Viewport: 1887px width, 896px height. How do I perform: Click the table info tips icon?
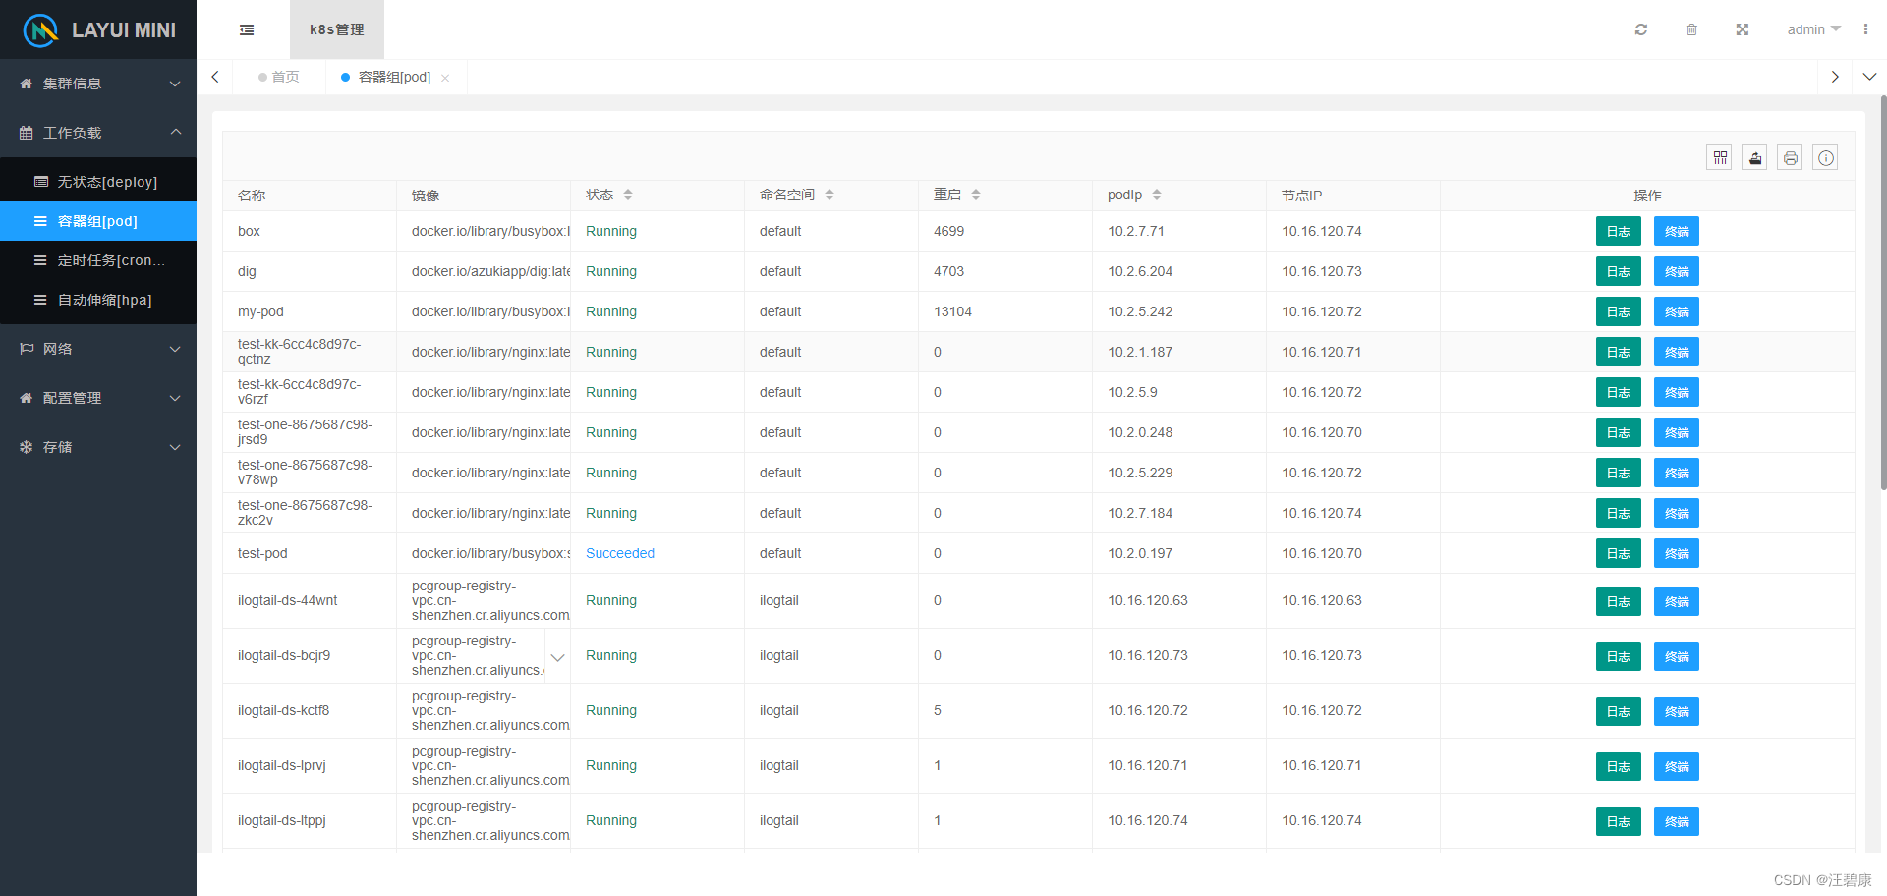point(1825,157)
